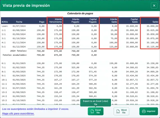Select Capital Pagado value 582,96
This screenshot has height=118, width=160.
(93, 88)
